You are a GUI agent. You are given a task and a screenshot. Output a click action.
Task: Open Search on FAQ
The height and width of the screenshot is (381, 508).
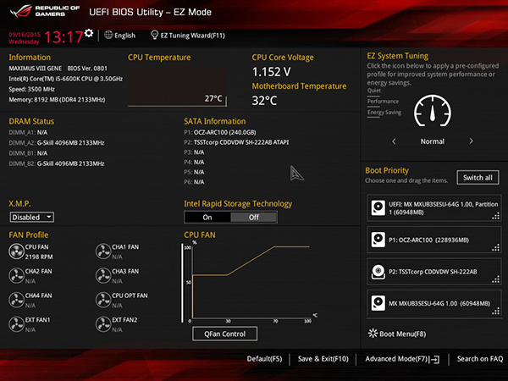point(480,359)
